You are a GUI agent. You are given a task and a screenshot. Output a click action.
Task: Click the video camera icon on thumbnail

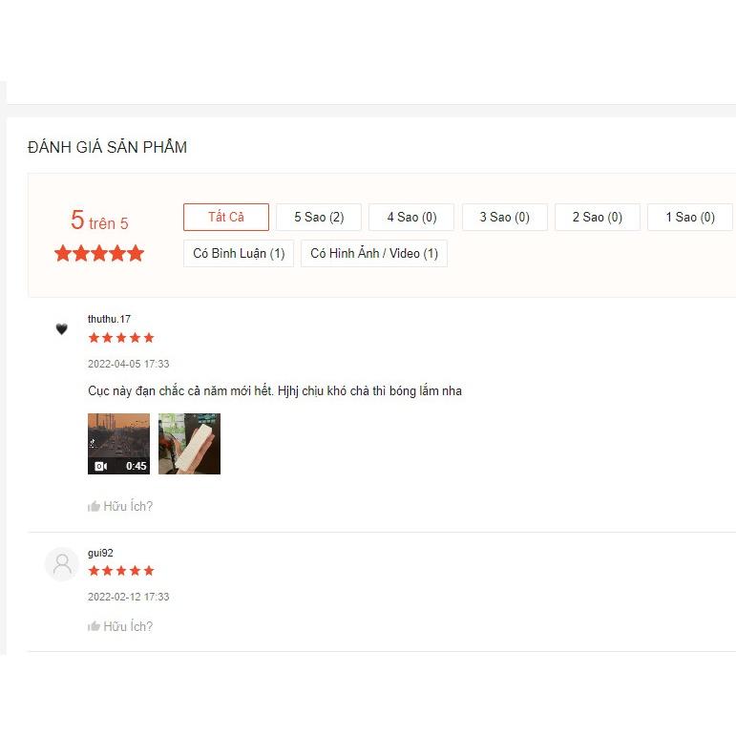(101, 466)
